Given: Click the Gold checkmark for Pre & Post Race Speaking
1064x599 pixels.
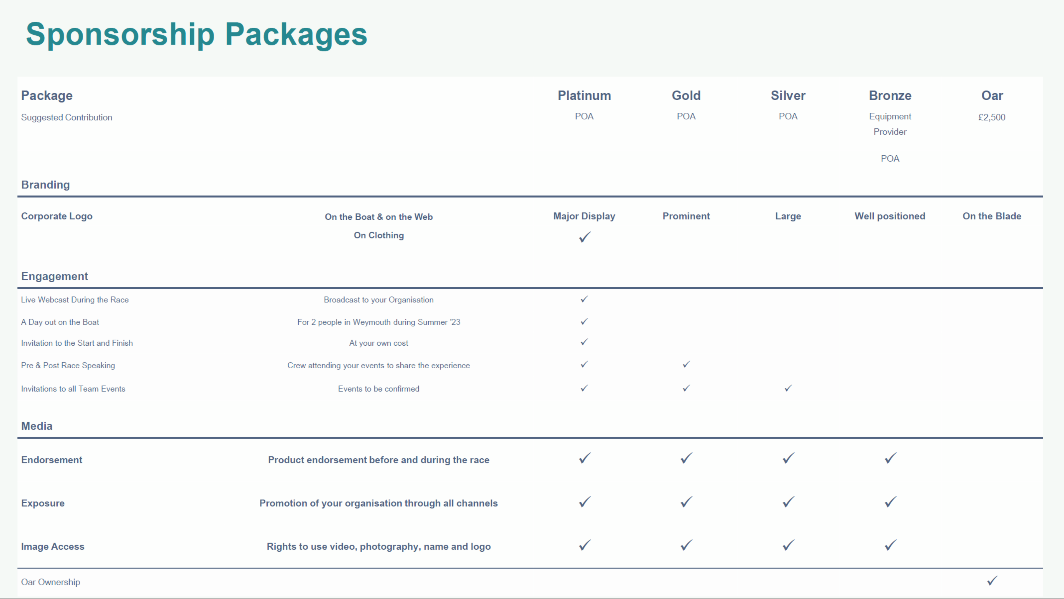Looking at the screenshot, I should (686, 364).
